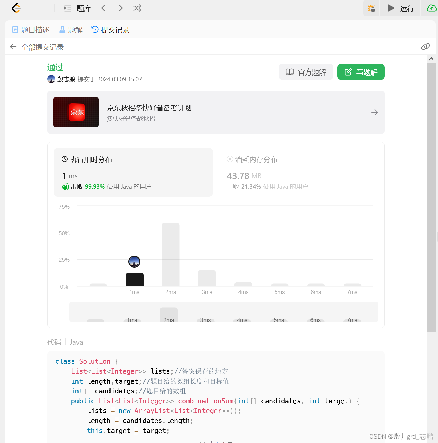
Task: Select 执行用时分布 runtime panel
Action: 133,172
